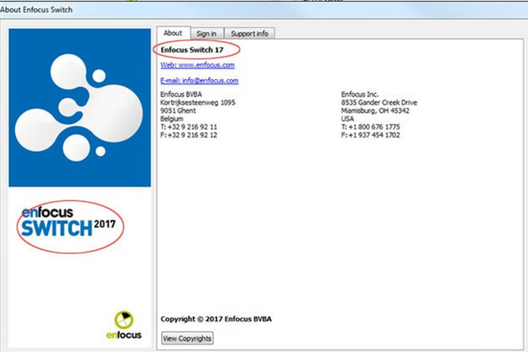This screenshot has width=528, height=352.
Task: Click the About Enfocus Switch title bar text
Action: (x=36, y=10)
